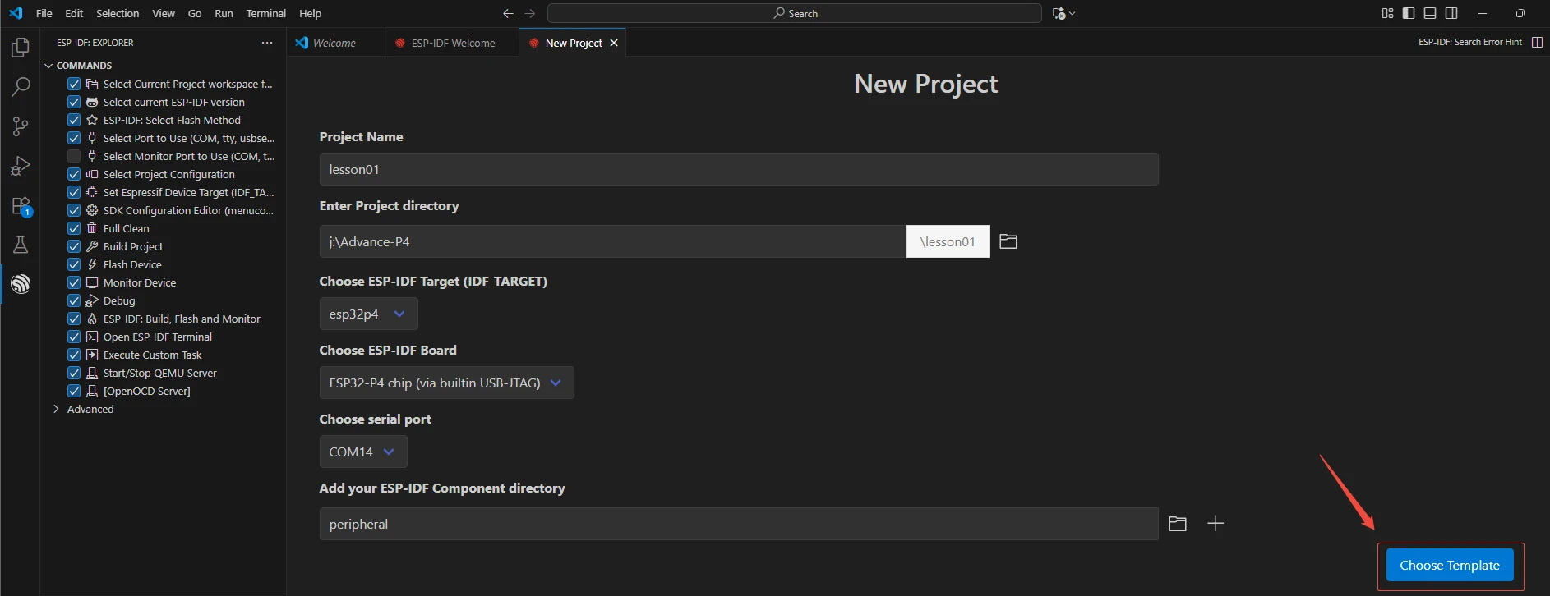The image size is (1550, 596).
Task: Open the esp32p4 target dropdown
Action: [368, 314]
